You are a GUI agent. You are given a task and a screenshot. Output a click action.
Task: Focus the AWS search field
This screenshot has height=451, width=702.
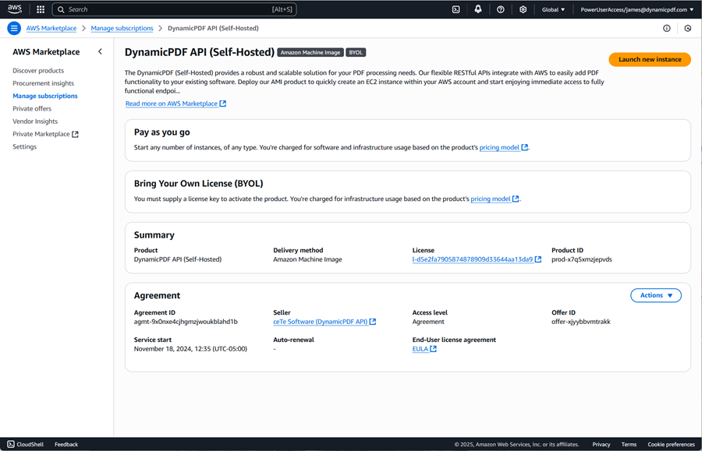tap(174, 9)
